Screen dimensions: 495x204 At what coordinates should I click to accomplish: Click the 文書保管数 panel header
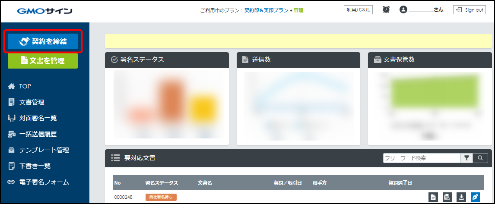pos(430,60)
